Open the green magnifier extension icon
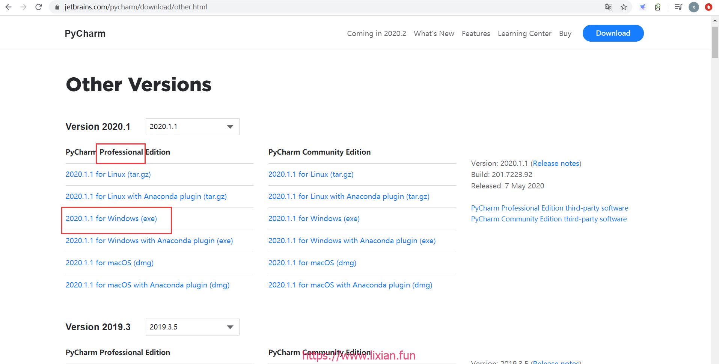 657,7
